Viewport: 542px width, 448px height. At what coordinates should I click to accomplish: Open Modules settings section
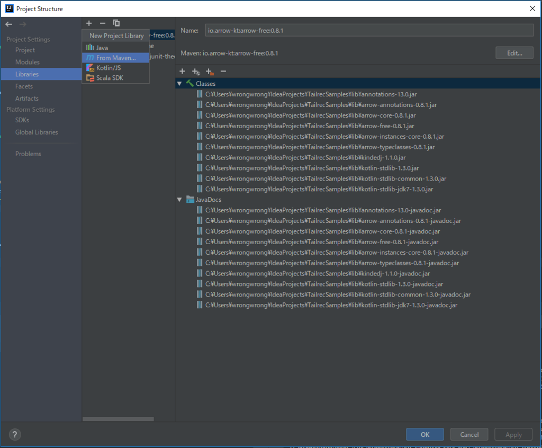[28, 62]
